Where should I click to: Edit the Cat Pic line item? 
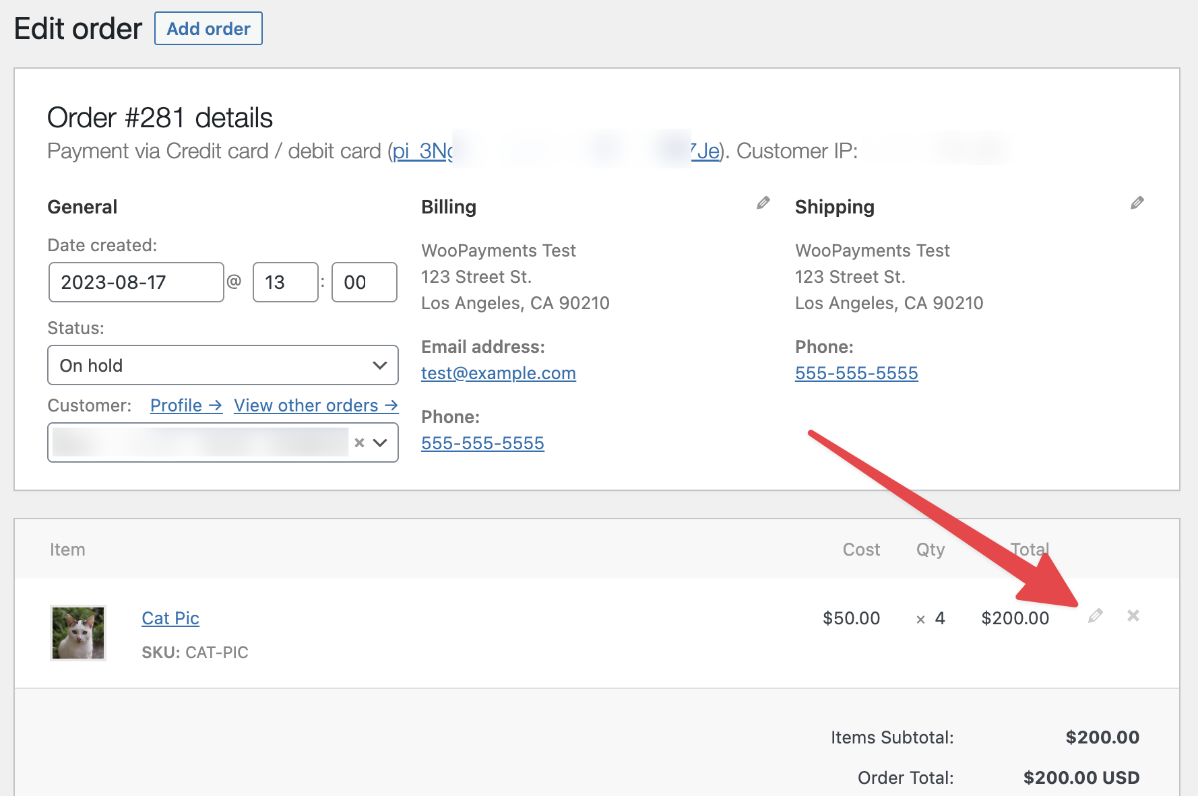pyautogui.click(x=1094, y=616)
